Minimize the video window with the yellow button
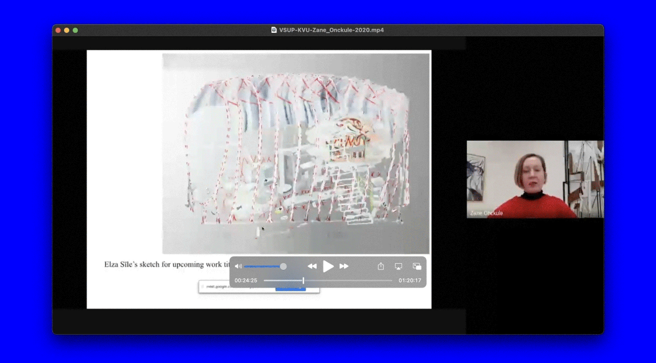656x363 pixels. (66, 30)
